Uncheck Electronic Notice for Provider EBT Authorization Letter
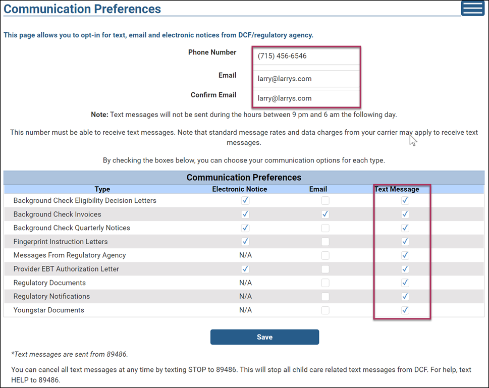 pos(245,269)
